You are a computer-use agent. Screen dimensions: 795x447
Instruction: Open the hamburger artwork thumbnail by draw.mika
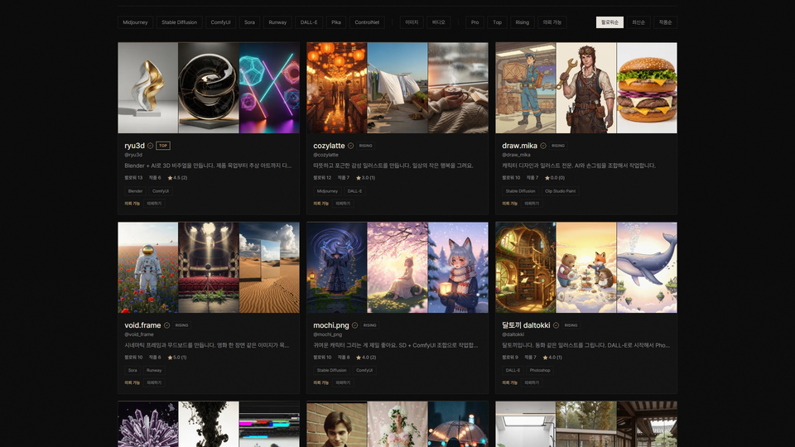pyautogui.click(x=647, y=88)
